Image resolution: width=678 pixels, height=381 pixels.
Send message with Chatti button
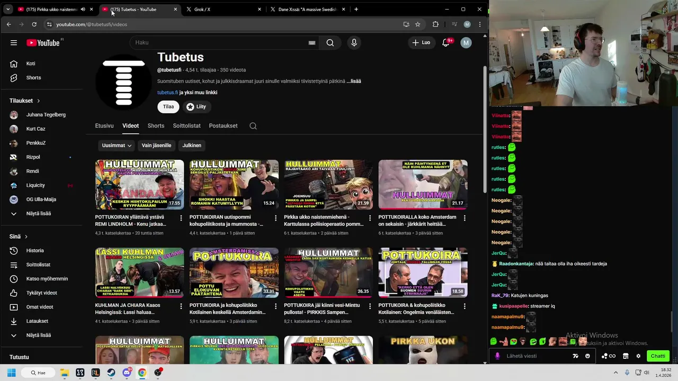[x=658, y=356]
